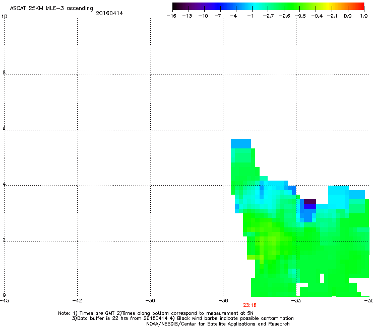Screen dimensions: 373x327
Task: Click the longitude axis label -36
Action: click(223, 301)
